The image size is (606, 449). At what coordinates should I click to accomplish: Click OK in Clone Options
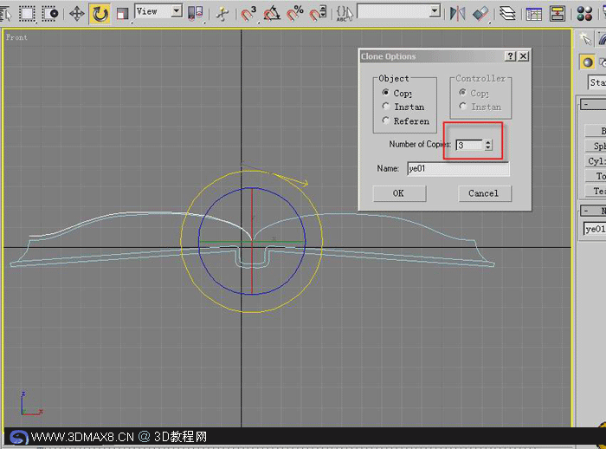click(x=400, y=193)
